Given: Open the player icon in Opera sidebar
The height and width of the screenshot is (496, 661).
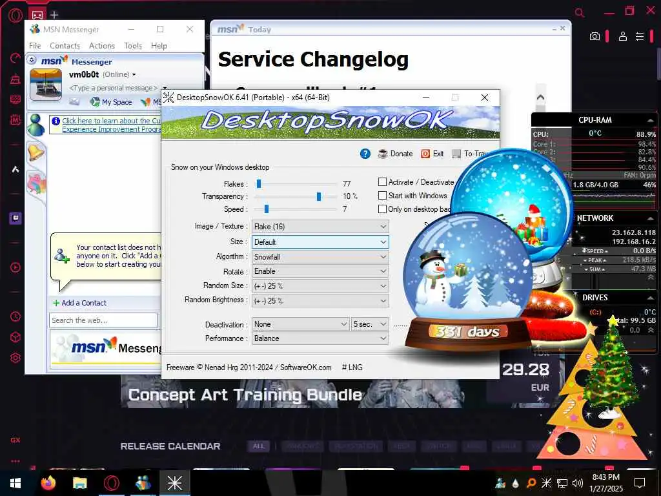Looking at the screenshot, I should click(15, 267).
